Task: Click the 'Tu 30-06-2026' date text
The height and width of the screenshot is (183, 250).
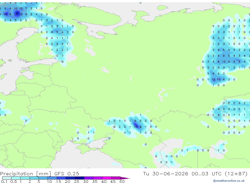Action: tap(166, 174)
